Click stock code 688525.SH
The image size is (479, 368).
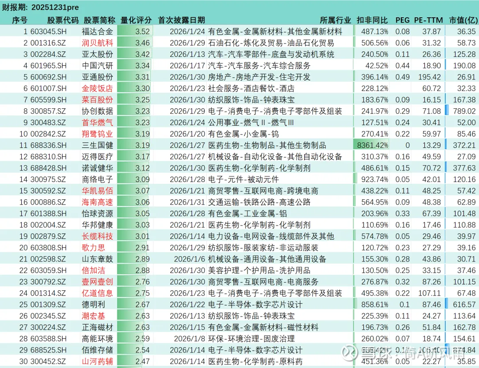tap(48, 350)
